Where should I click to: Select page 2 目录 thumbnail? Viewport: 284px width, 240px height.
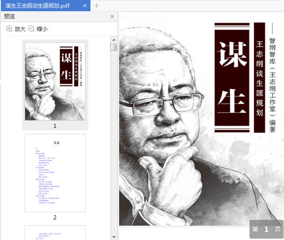click(55, 173)
